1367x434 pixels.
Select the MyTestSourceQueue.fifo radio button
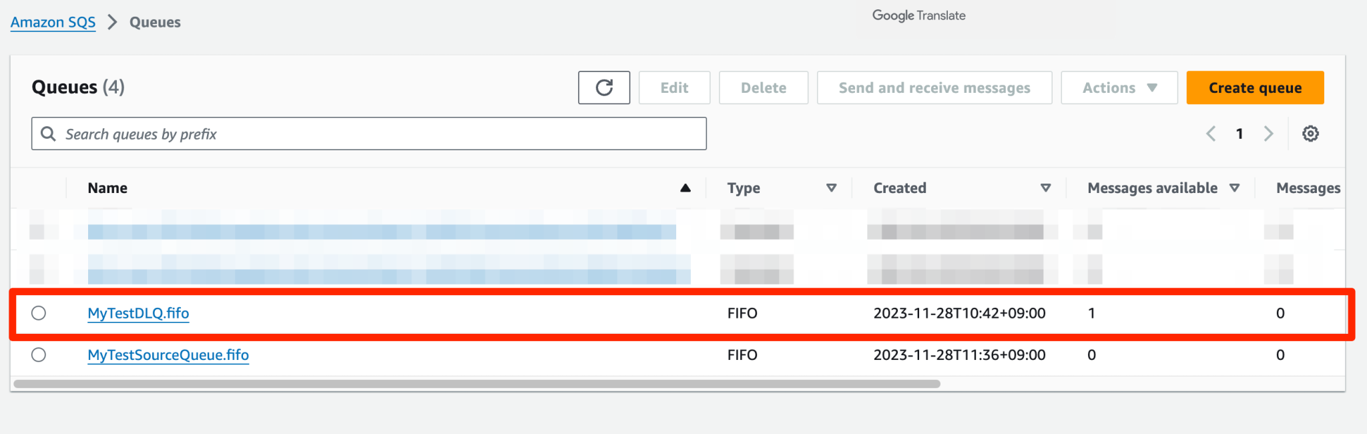(39, 355)
